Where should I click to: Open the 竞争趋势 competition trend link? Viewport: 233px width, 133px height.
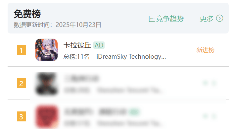(x=166, y=19)
